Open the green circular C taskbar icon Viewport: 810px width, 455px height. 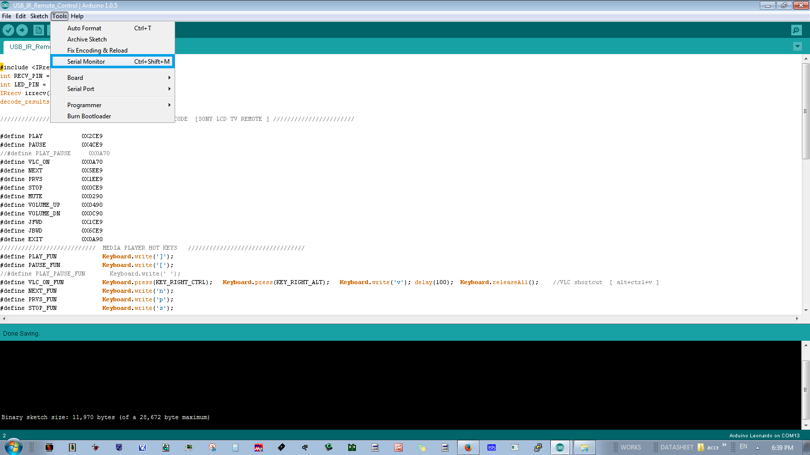329,447
